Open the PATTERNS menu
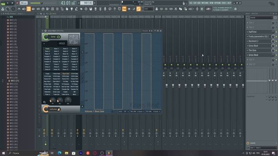This screenshot has width=278, height=156. click(x=205, y=3)
